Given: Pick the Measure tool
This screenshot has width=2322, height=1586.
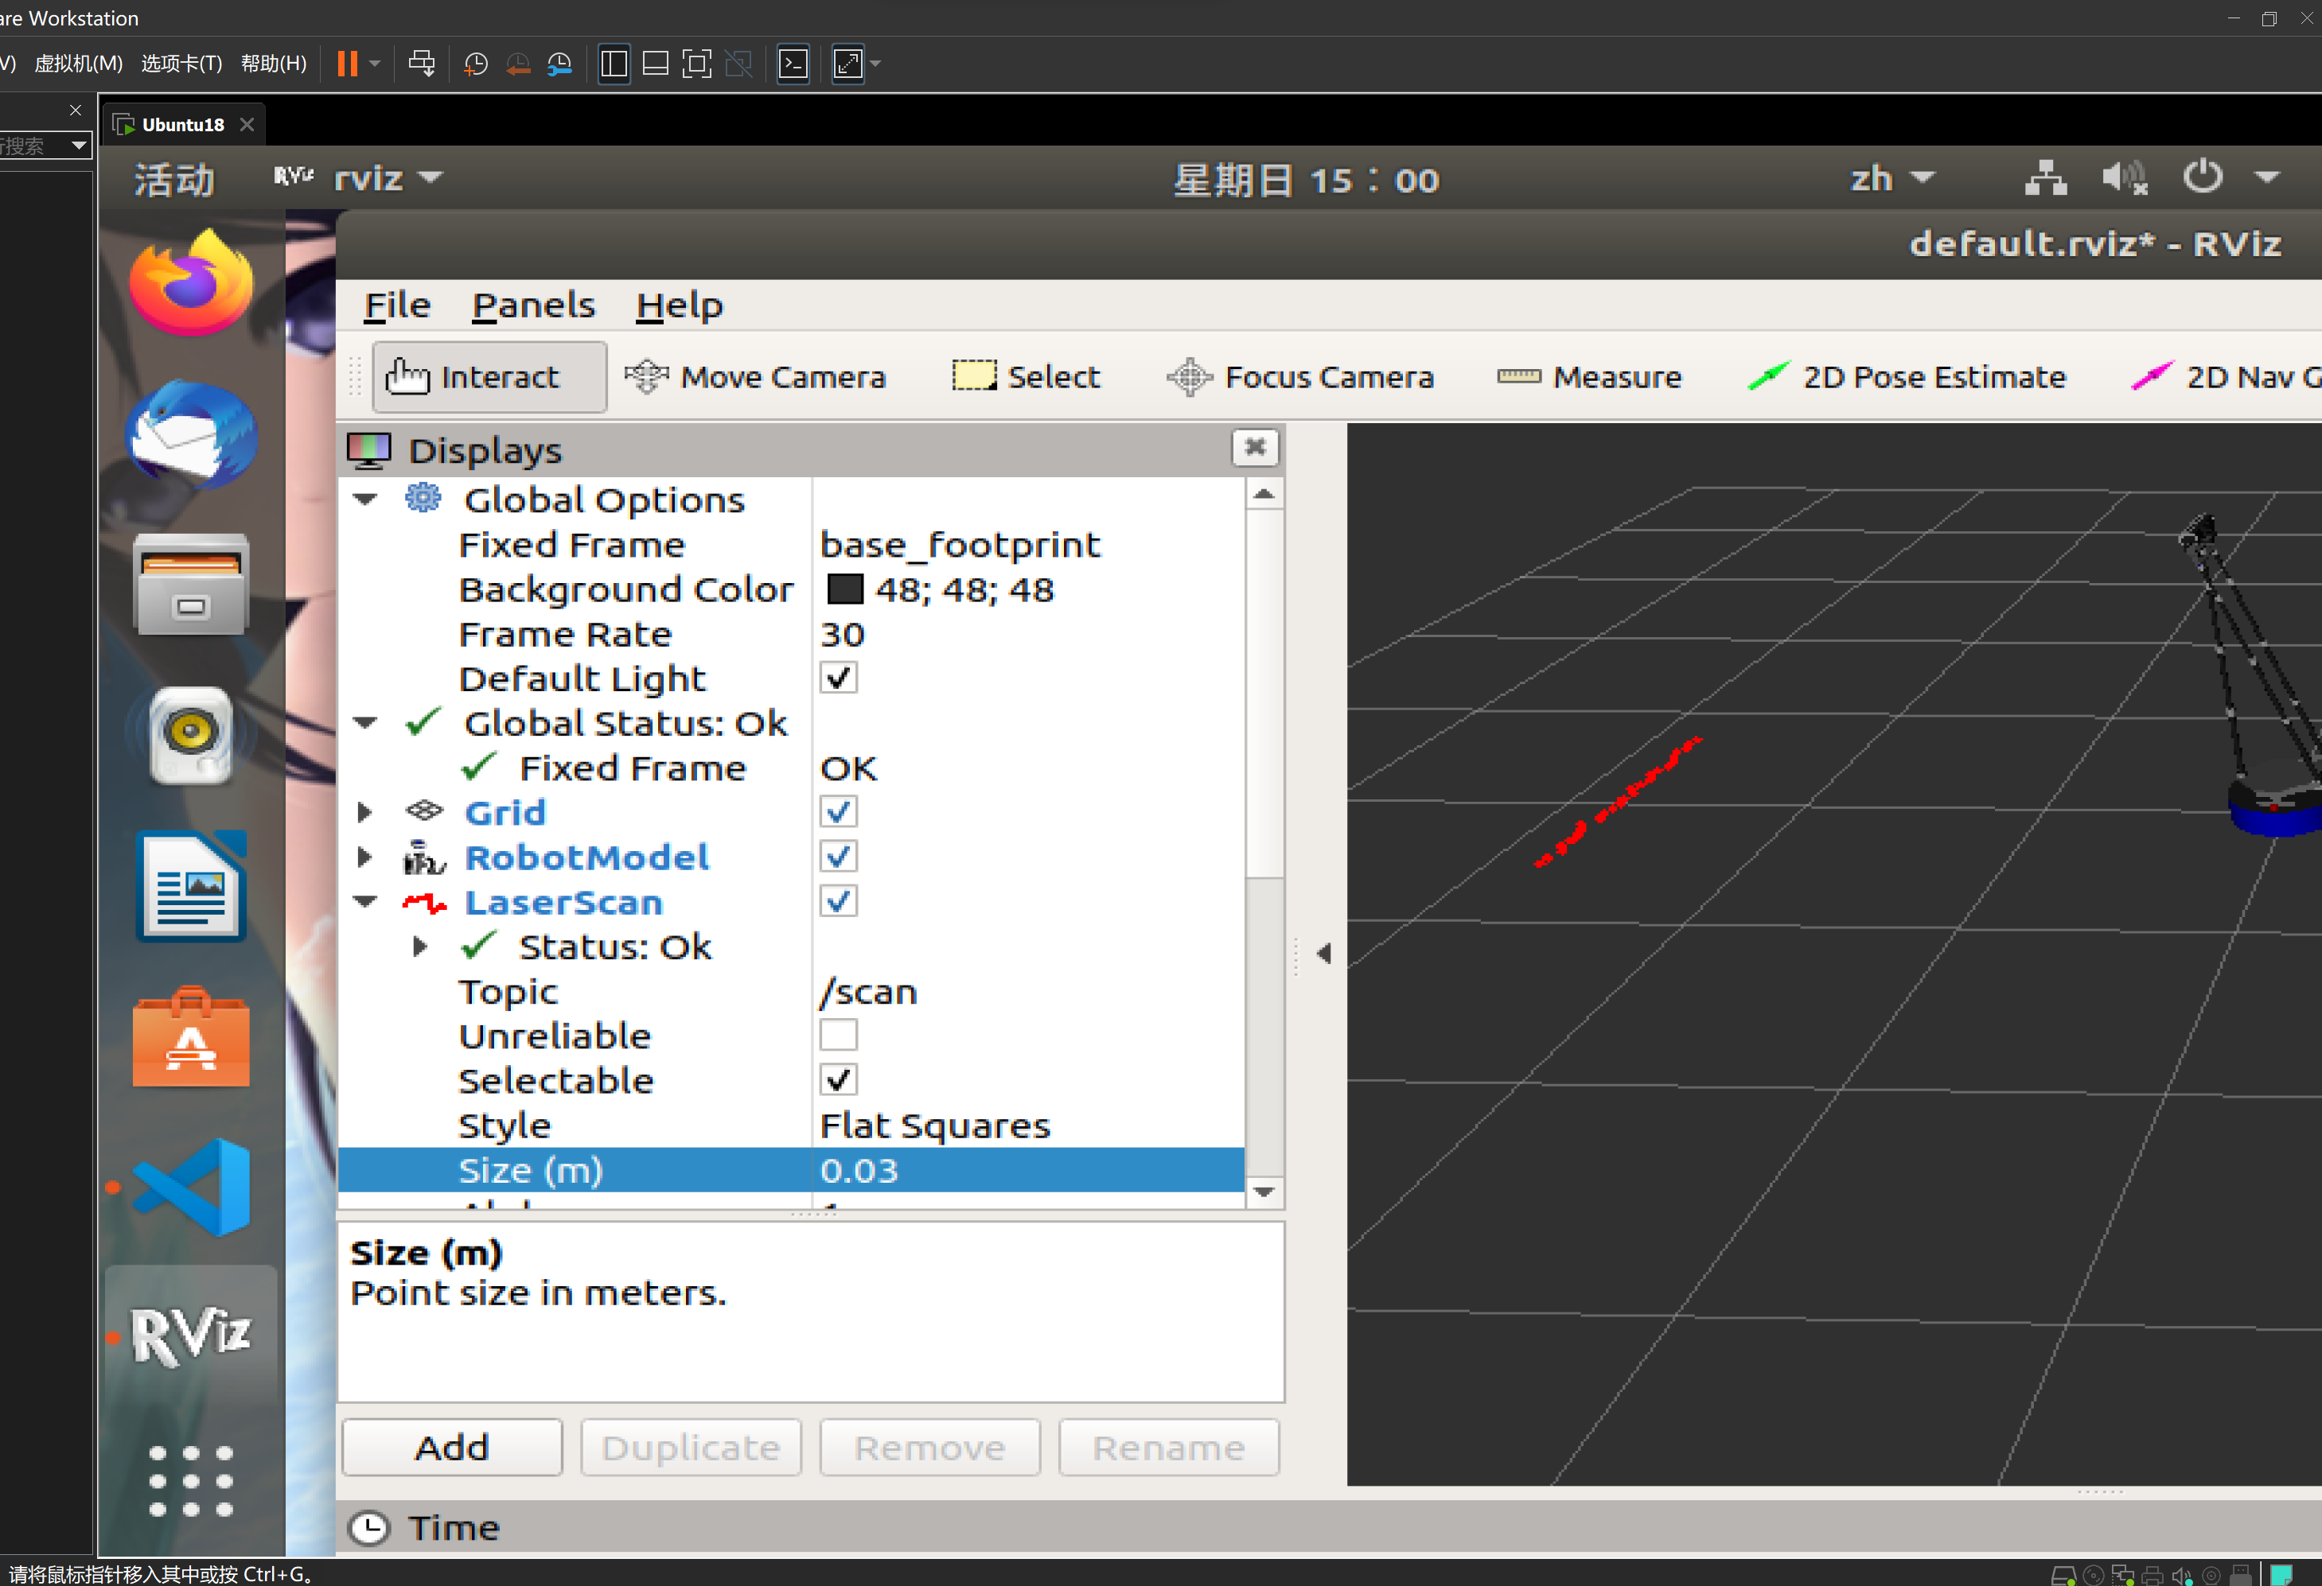Looking at the screenshot, I should coord(1588,376).
